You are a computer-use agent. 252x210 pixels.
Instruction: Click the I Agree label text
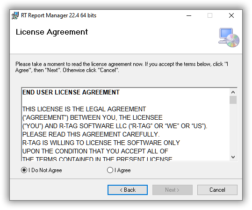point(122,170)
